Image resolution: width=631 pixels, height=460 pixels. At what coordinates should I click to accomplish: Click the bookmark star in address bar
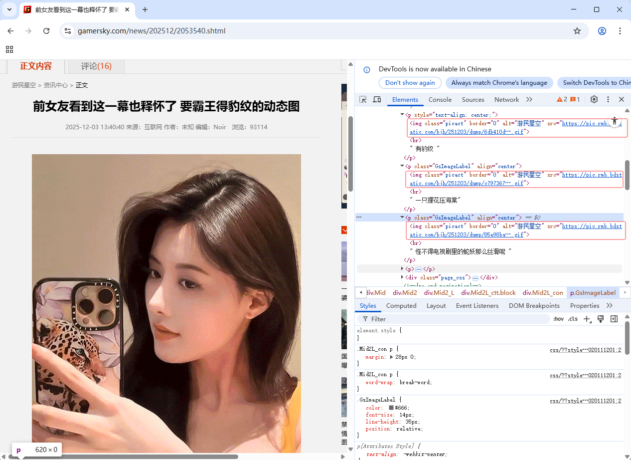point(577,30)
